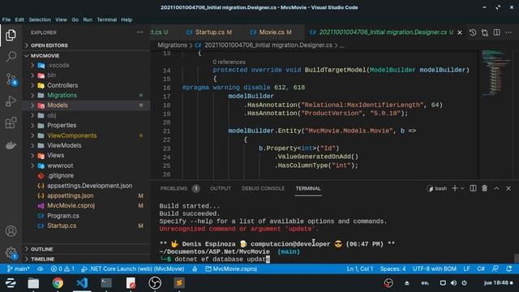This screenshot has width=519, height=292.
Task: Open Program.cs file in explorer
Action: pos(86,216)
